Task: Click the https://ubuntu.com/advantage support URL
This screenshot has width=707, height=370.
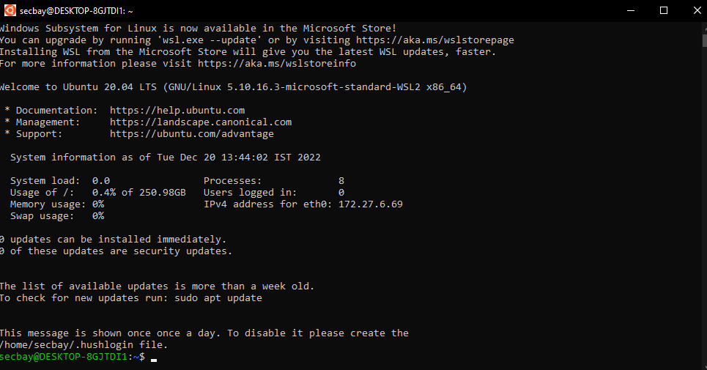Action: (192, 134)
